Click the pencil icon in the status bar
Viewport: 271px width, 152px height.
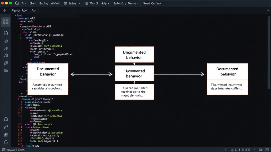point(254,150)
